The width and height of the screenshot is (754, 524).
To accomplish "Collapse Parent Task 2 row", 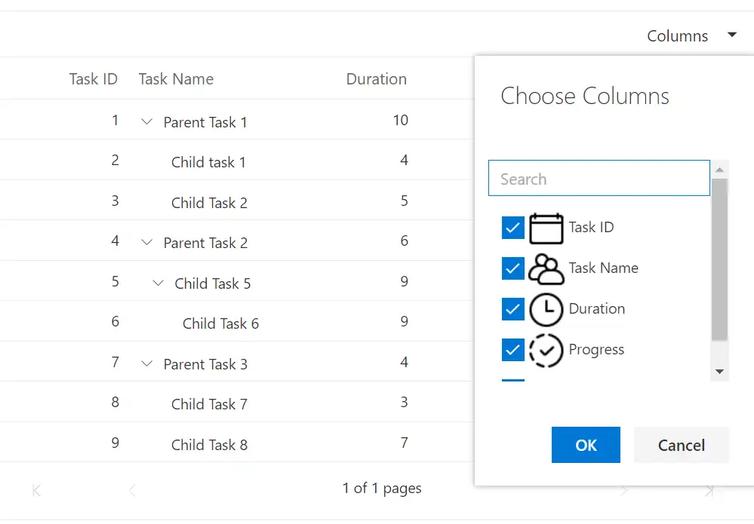I will tap(146, 242).
